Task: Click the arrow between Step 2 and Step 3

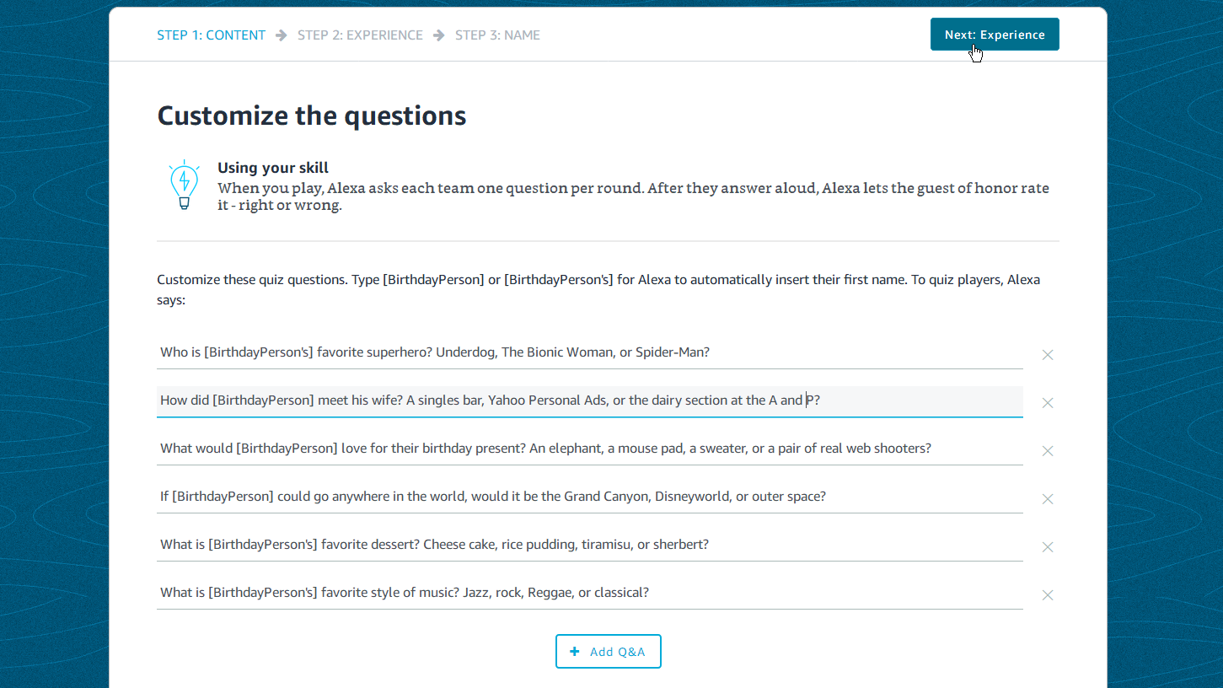Action: 439,35
